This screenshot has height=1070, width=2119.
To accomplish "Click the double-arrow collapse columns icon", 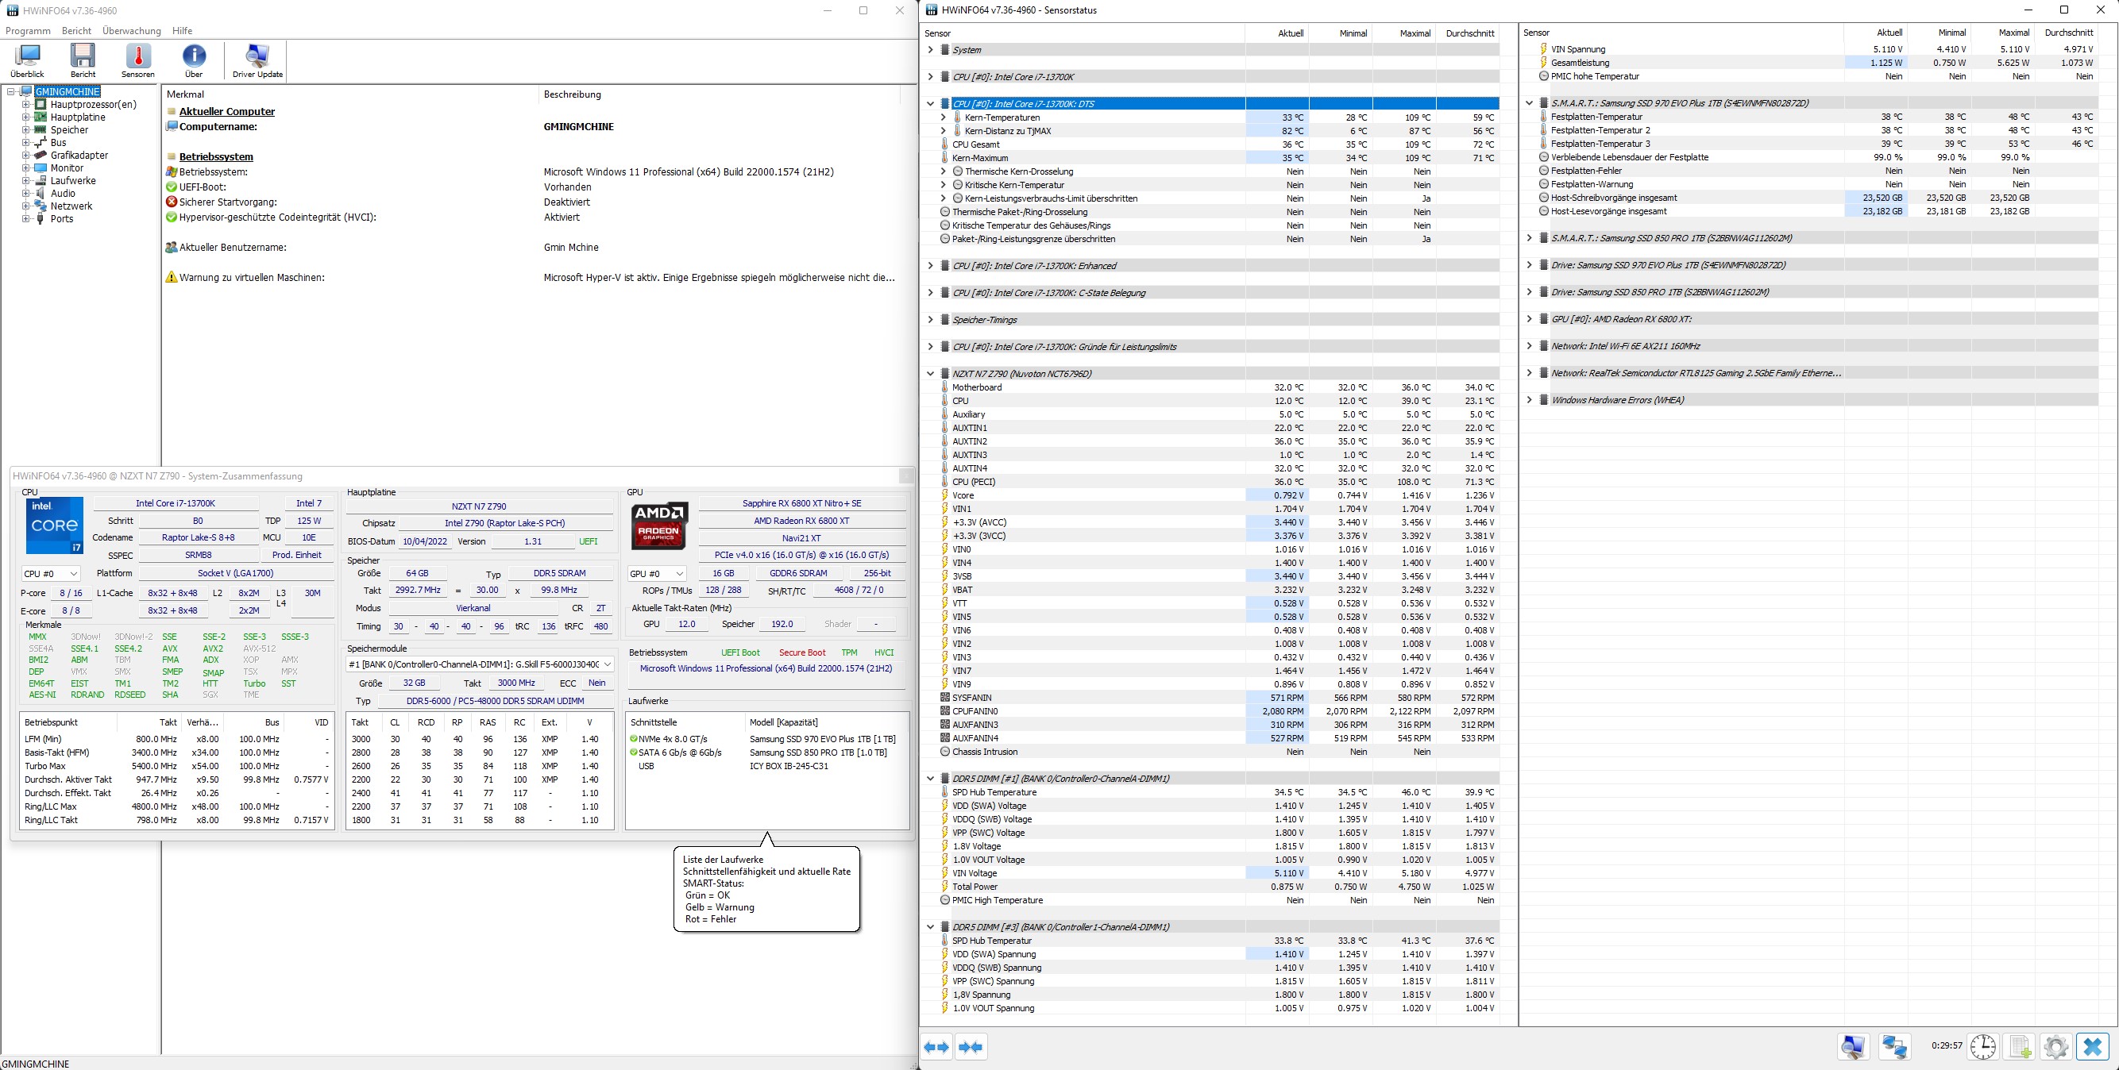I will coord(971,1046).
